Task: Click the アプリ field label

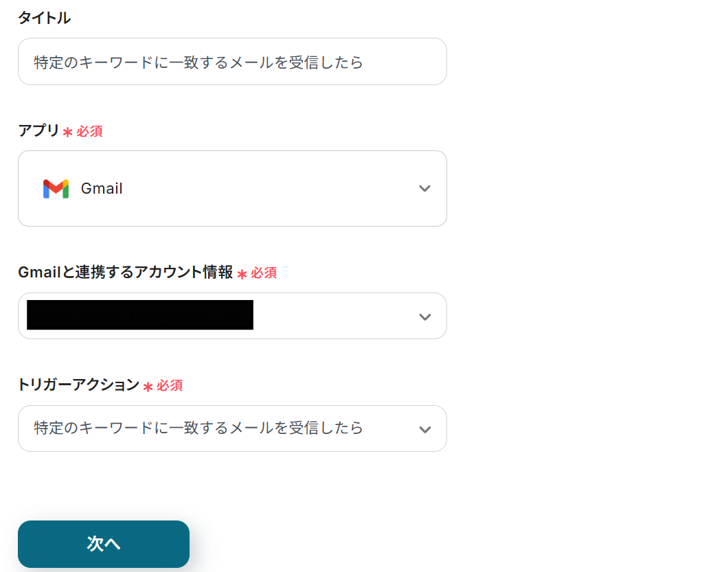Action: [39, 130]
